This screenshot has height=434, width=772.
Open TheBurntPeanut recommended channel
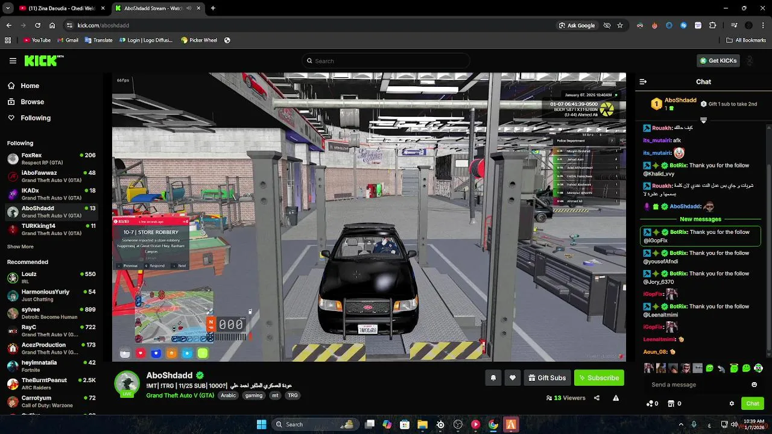(x=51, y=383)
